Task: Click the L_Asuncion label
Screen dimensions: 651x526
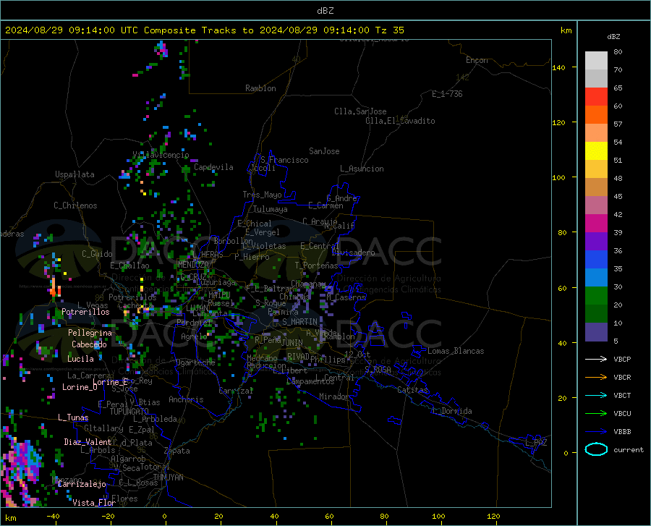Action: (x=362, y=169)
